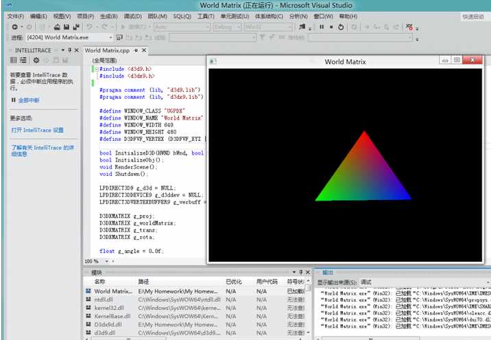The height and width of the screenshot is (340, 491).
Task: Open the 工具(T) menu
Action: [206, 16]
